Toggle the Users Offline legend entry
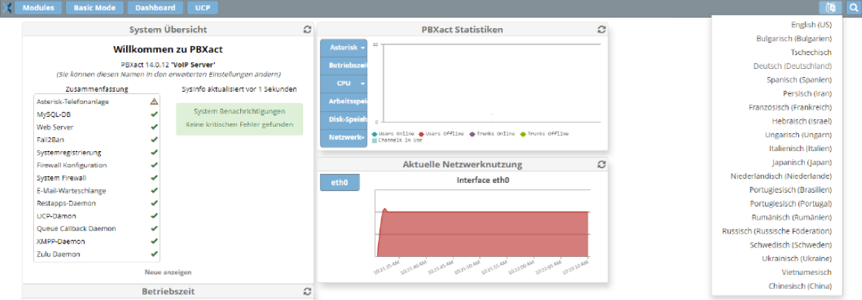862x300 pixels. 442,133
